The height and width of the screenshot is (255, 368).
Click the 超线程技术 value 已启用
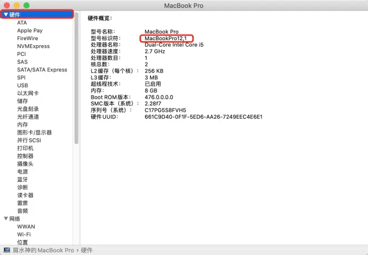[153, 84]
